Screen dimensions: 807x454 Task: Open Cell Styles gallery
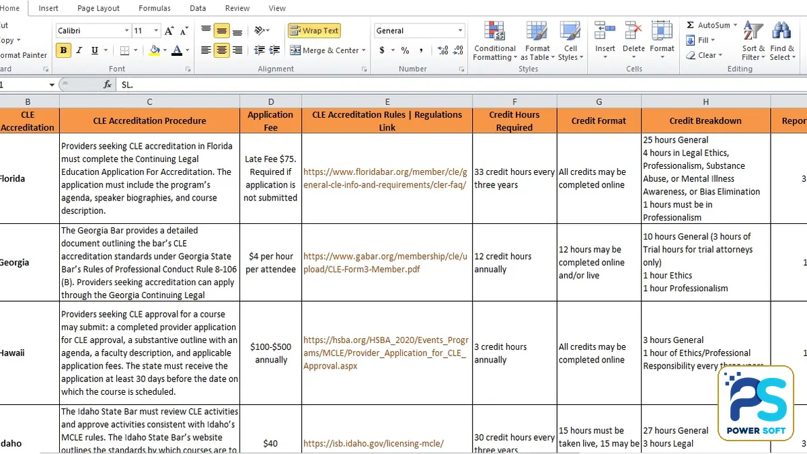(x=570, y=42)
